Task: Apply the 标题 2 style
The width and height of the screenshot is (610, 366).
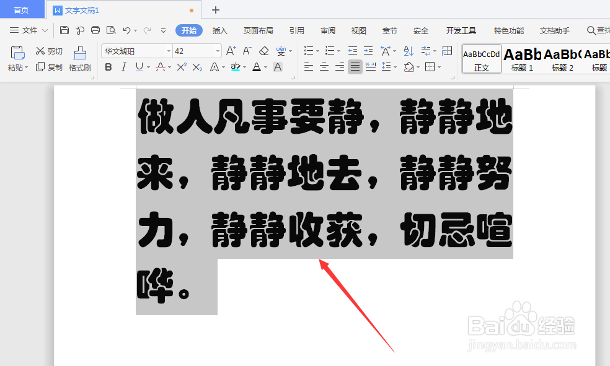Action: coord(562,59)
